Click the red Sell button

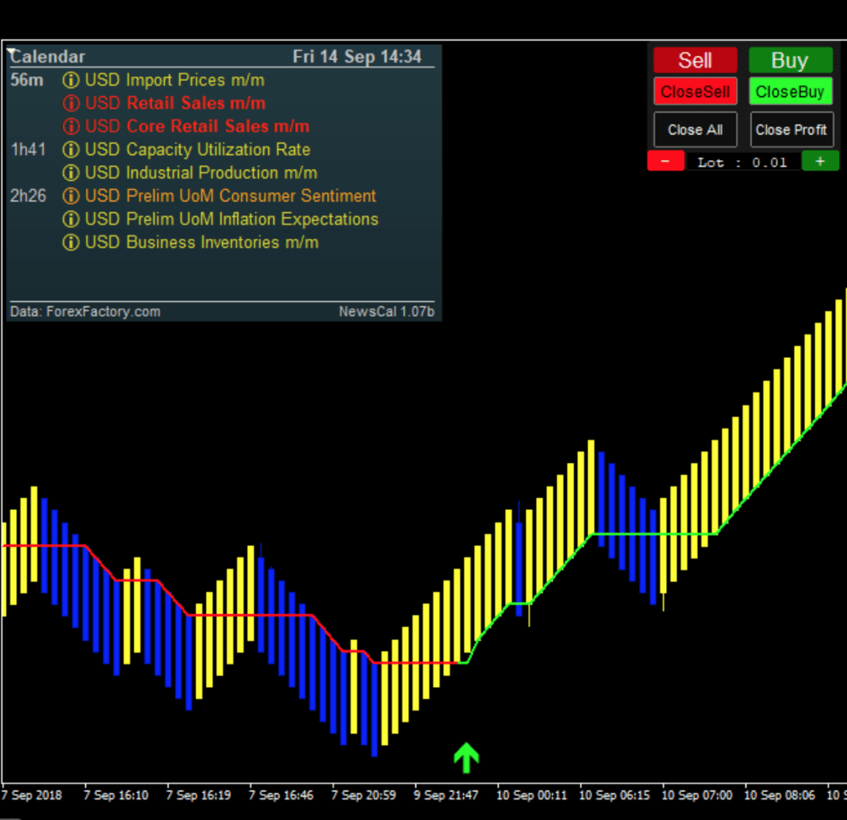(x=695, y=60)
